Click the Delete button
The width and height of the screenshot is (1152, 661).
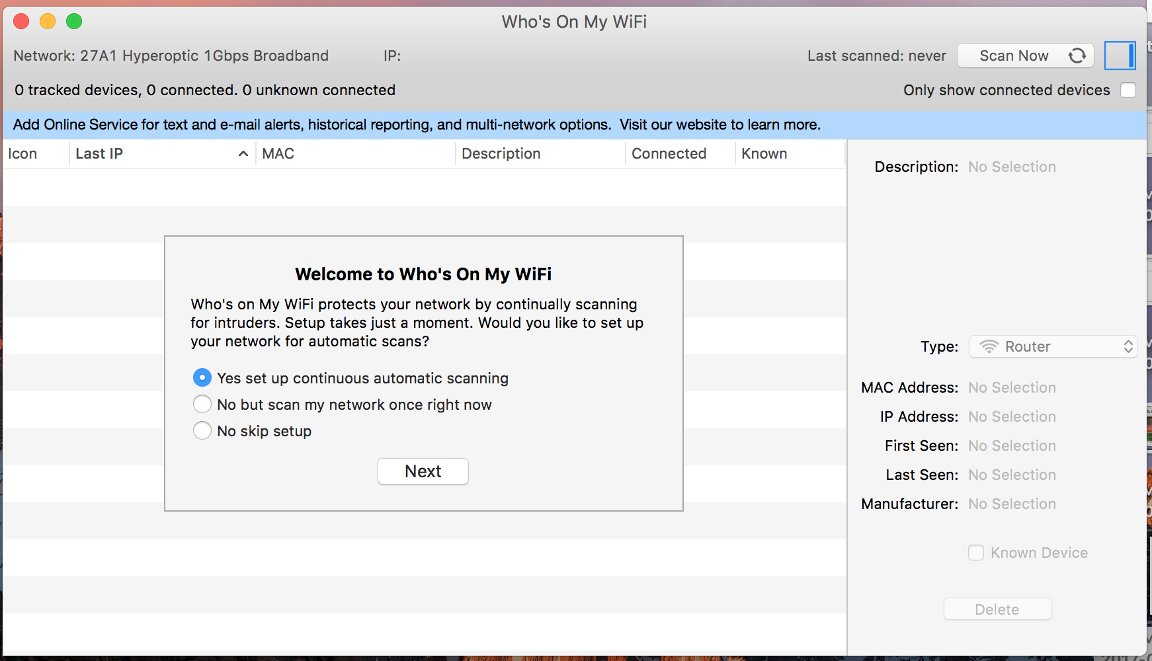click(x=997, y=609)
